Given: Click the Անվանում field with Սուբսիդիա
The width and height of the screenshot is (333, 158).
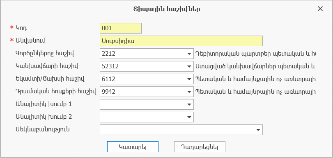Looking at the screenshot, I should 181,41.
